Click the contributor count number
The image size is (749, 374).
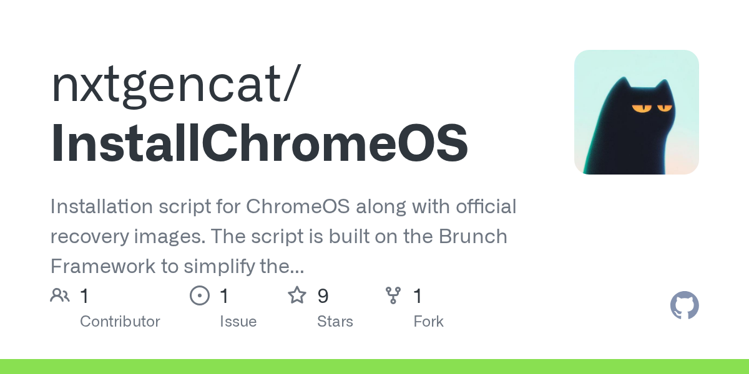point(84,296)
